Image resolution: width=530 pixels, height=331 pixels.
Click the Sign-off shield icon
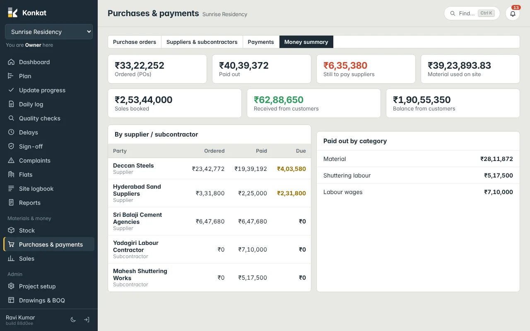pos(11,146)
